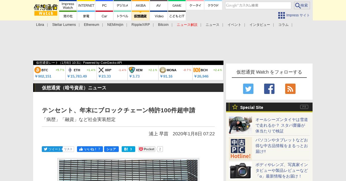Click the ツイート button

point(52,149)
